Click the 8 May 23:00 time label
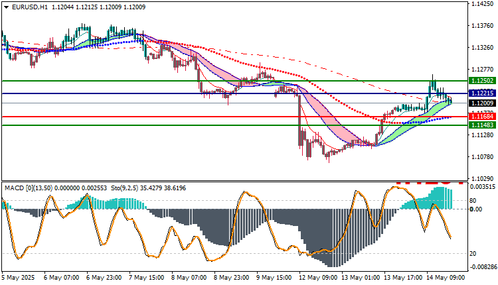498x285 pixels. pyautogui.click(x=232, y=278)
